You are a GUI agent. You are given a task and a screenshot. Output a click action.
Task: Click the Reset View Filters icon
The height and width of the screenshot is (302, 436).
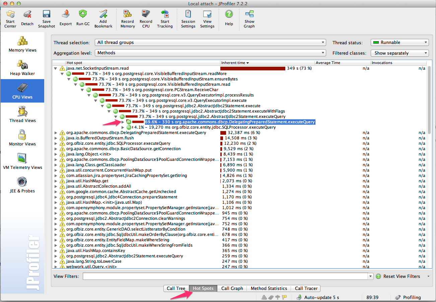[378, 276]
